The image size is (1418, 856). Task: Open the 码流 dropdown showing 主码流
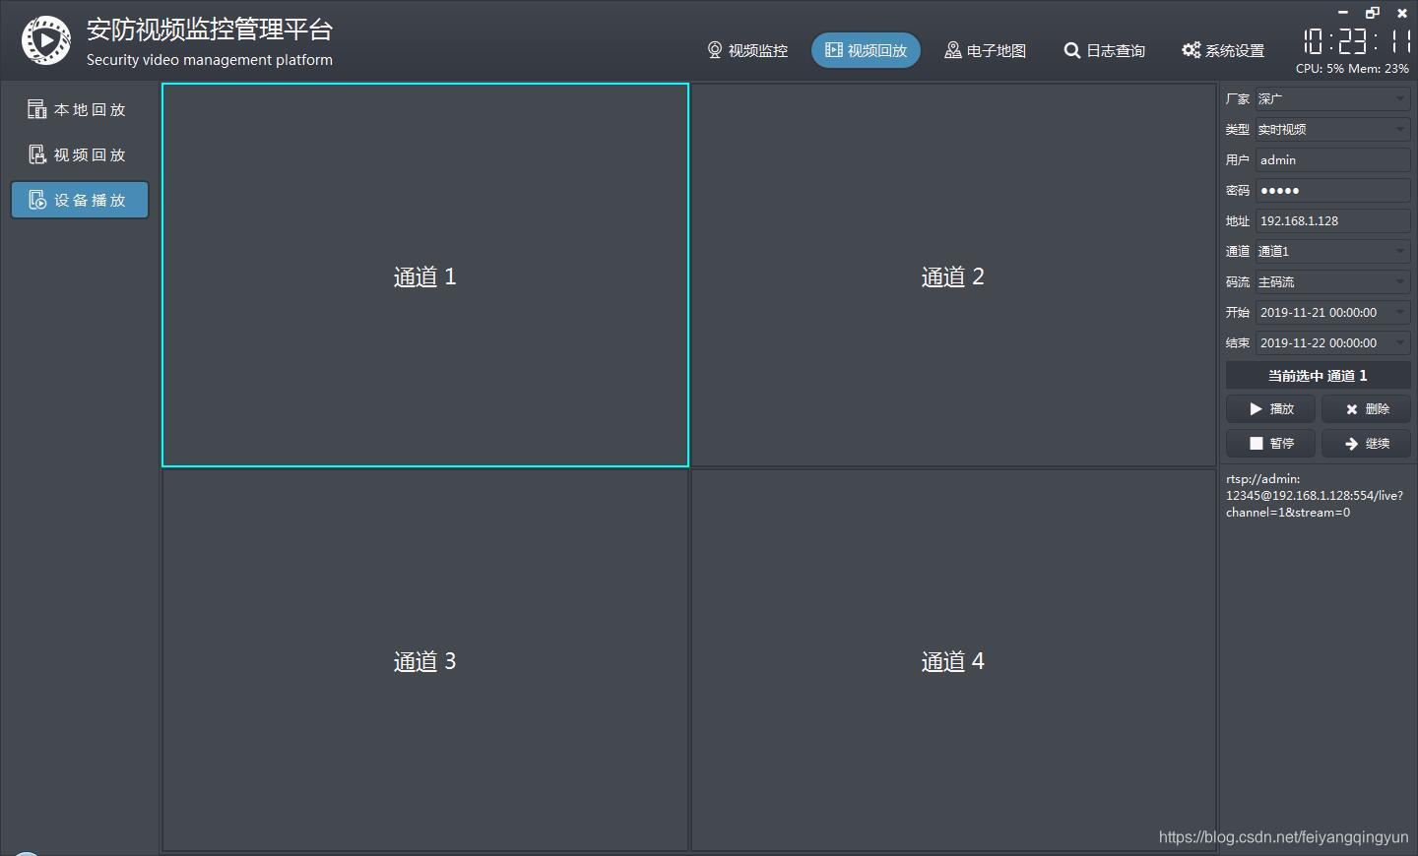(x=1333, y=281)
